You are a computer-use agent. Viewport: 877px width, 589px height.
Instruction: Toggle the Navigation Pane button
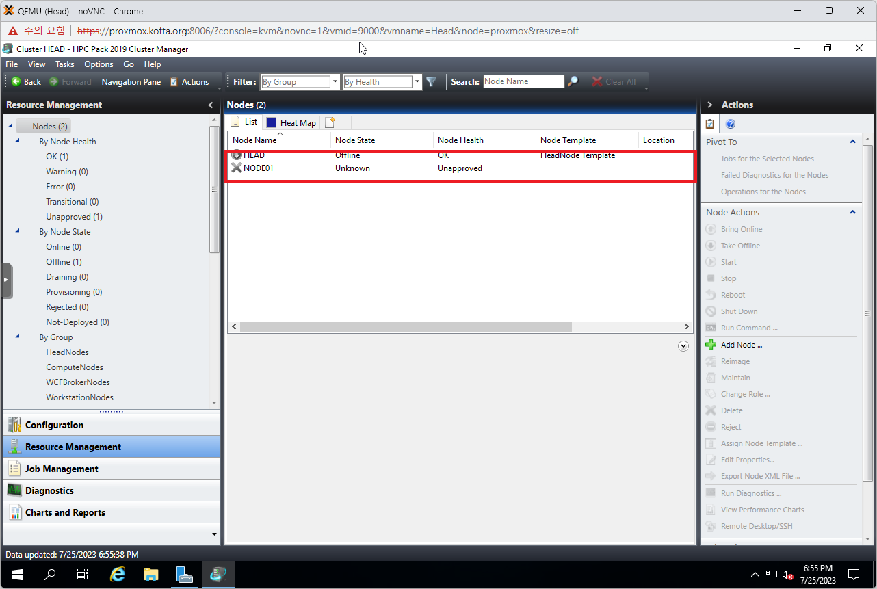point(131,82)
